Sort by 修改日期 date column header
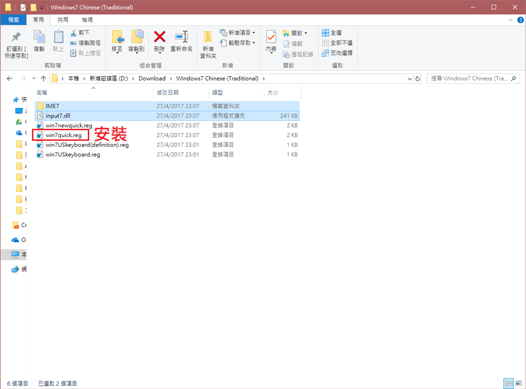Image resolution: width=526 pixels, height=389 pixels. (181, 93)
